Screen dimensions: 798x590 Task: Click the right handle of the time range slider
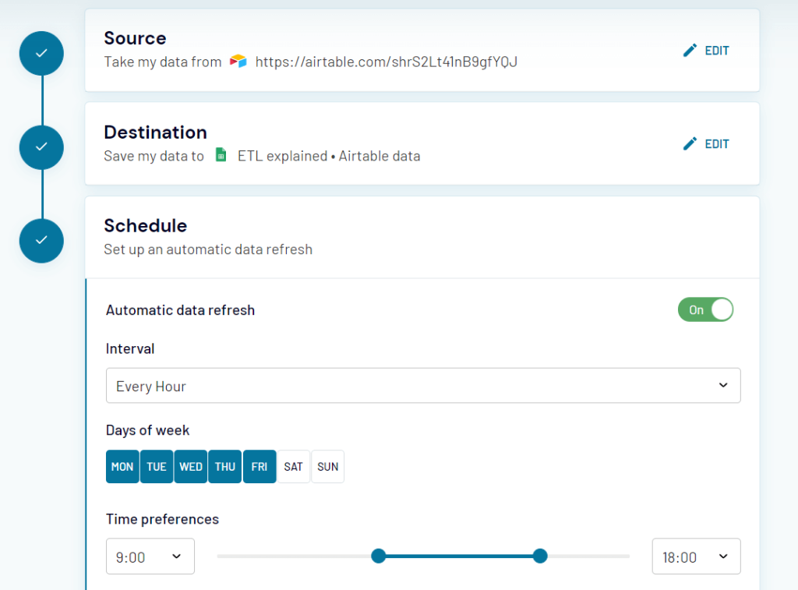(x=540, y=556)
